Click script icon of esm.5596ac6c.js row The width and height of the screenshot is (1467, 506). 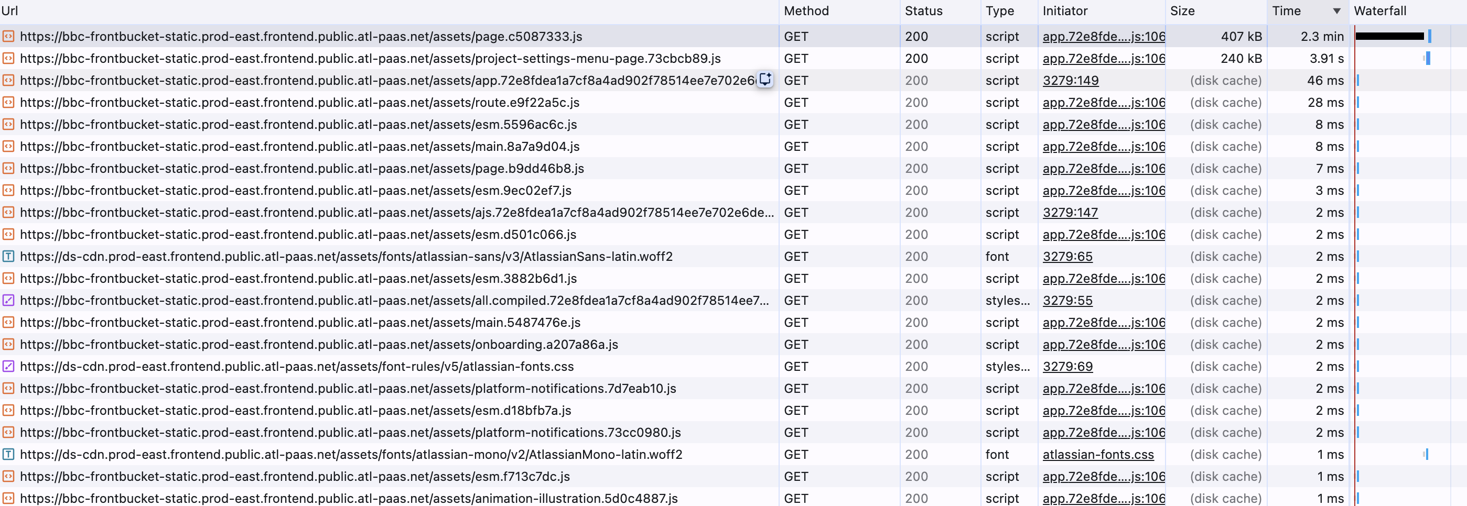8,124
